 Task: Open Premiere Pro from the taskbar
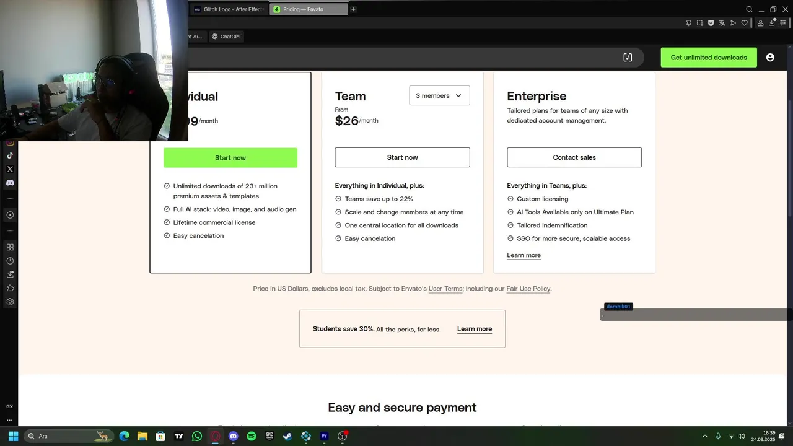coord(324,436)
